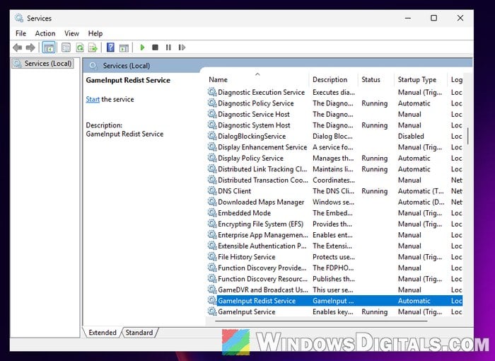The image size is (495, 361).
Task: Select the Enterprise App Managemen... row
Action: (x=334, y=235)
